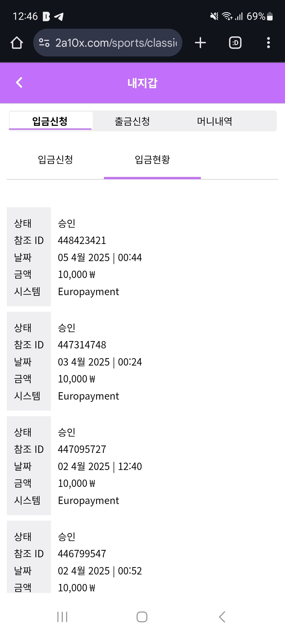Switch to the 출금신청 tab

coord(132,121)
